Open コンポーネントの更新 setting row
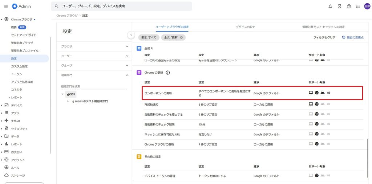Screen dimensions: 372x184 (158, 93)
